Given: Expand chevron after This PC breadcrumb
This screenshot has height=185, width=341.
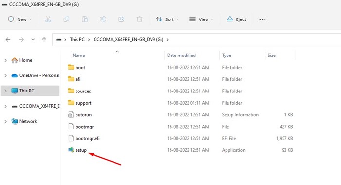Looking at the screenshot, I should pyautogui.click(x=89, y=40).
